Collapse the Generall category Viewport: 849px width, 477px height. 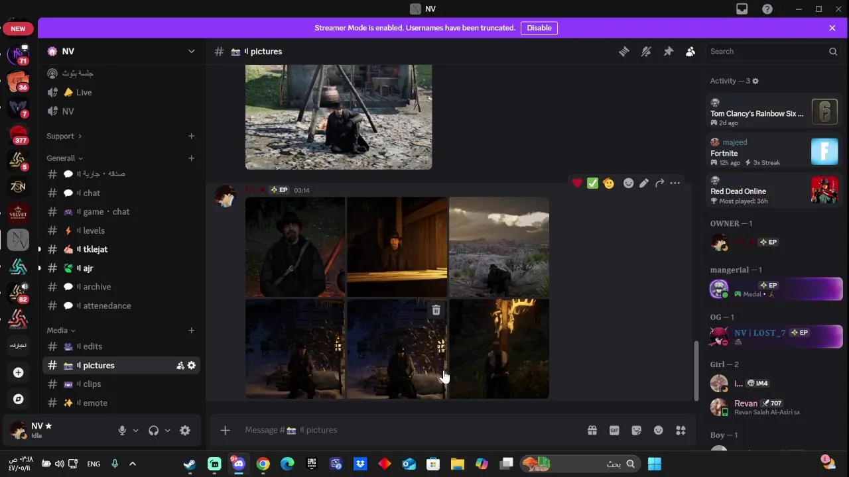coord(64,158)
